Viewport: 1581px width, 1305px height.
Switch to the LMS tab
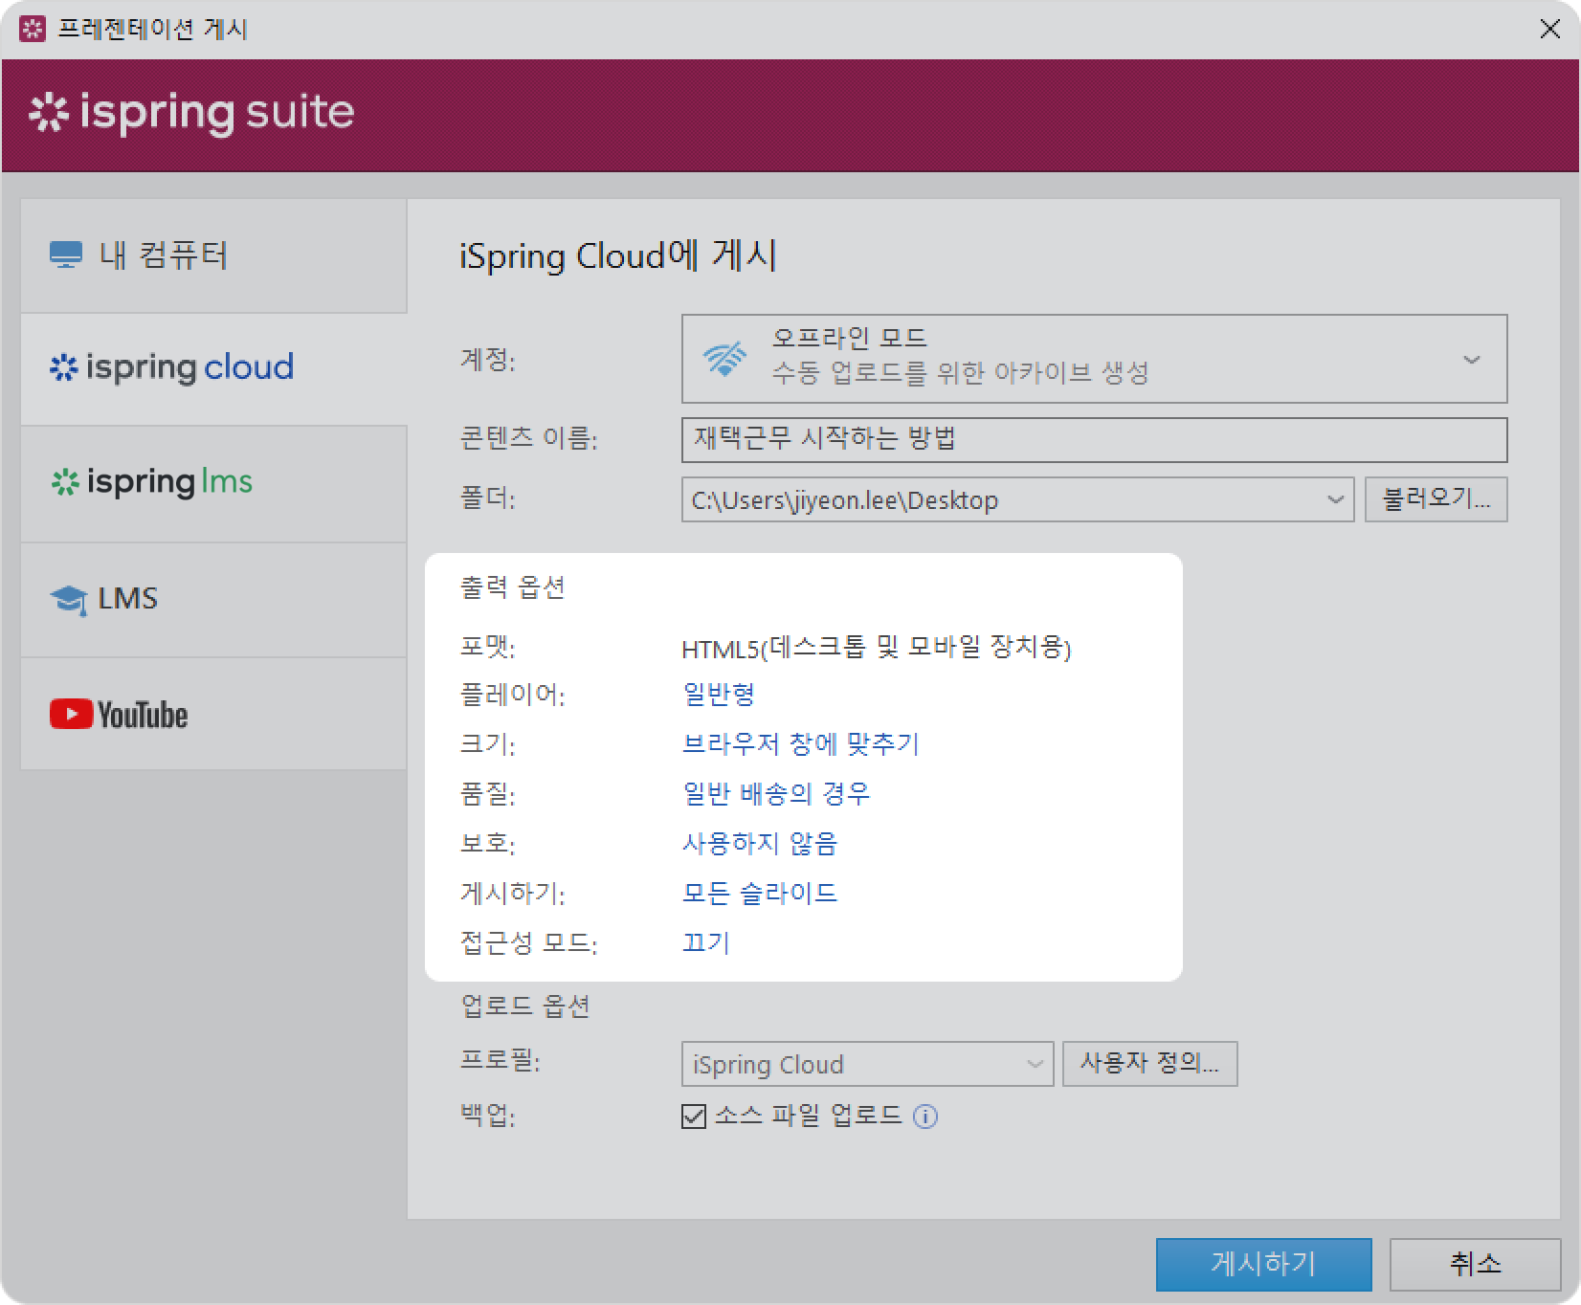tap(213, 599)
